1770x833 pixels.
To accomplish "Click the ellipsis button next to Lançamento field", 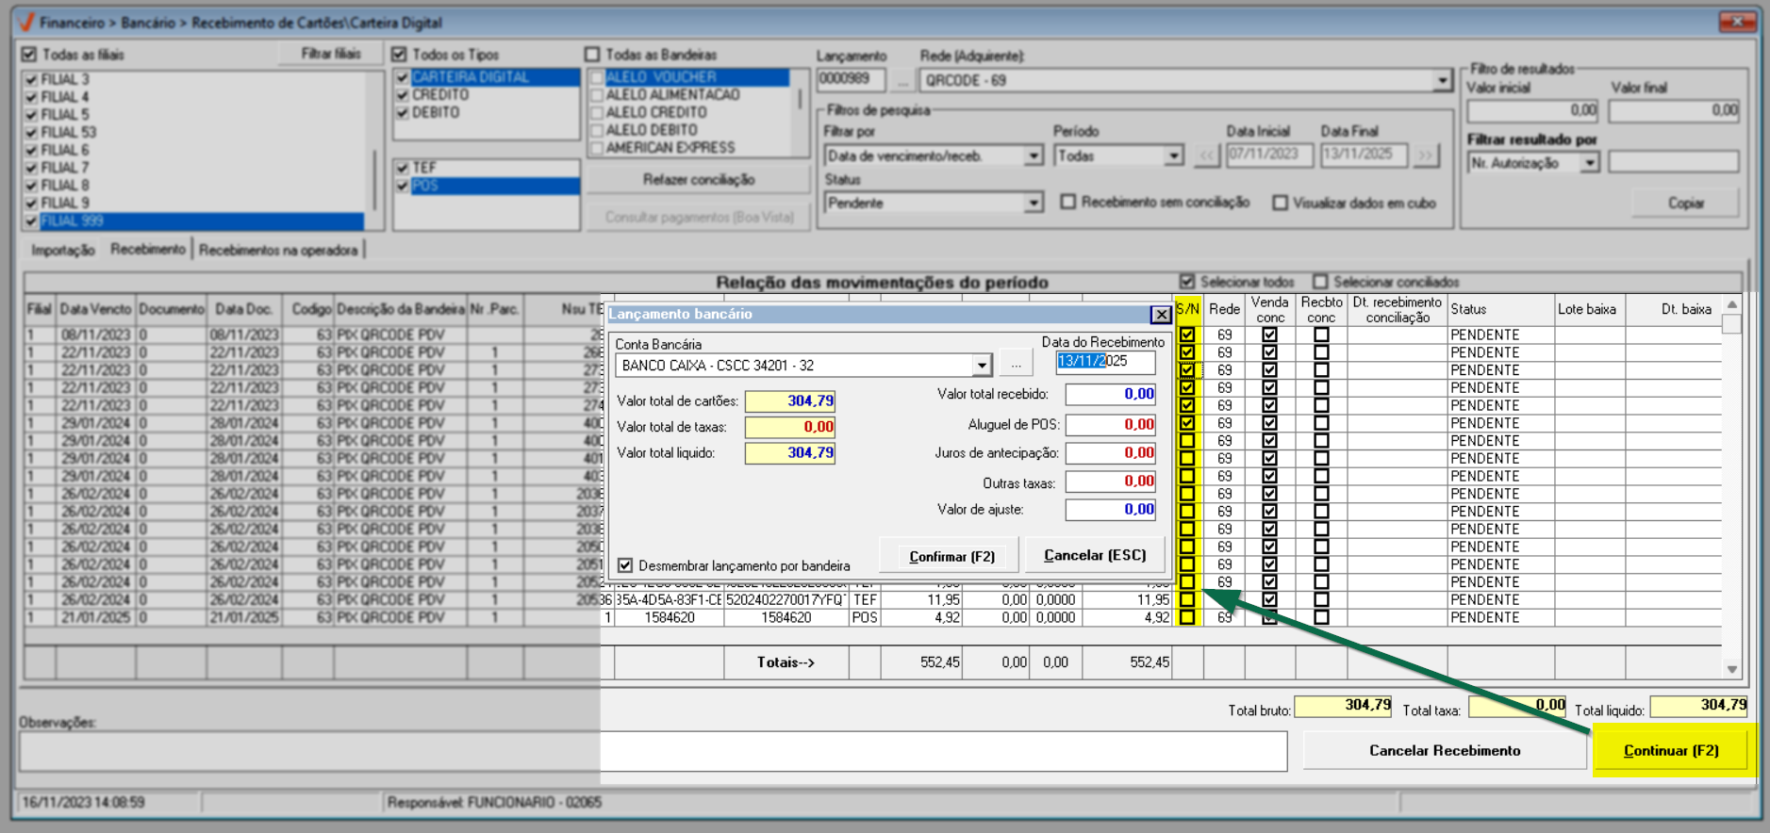I will coord(902,81).
